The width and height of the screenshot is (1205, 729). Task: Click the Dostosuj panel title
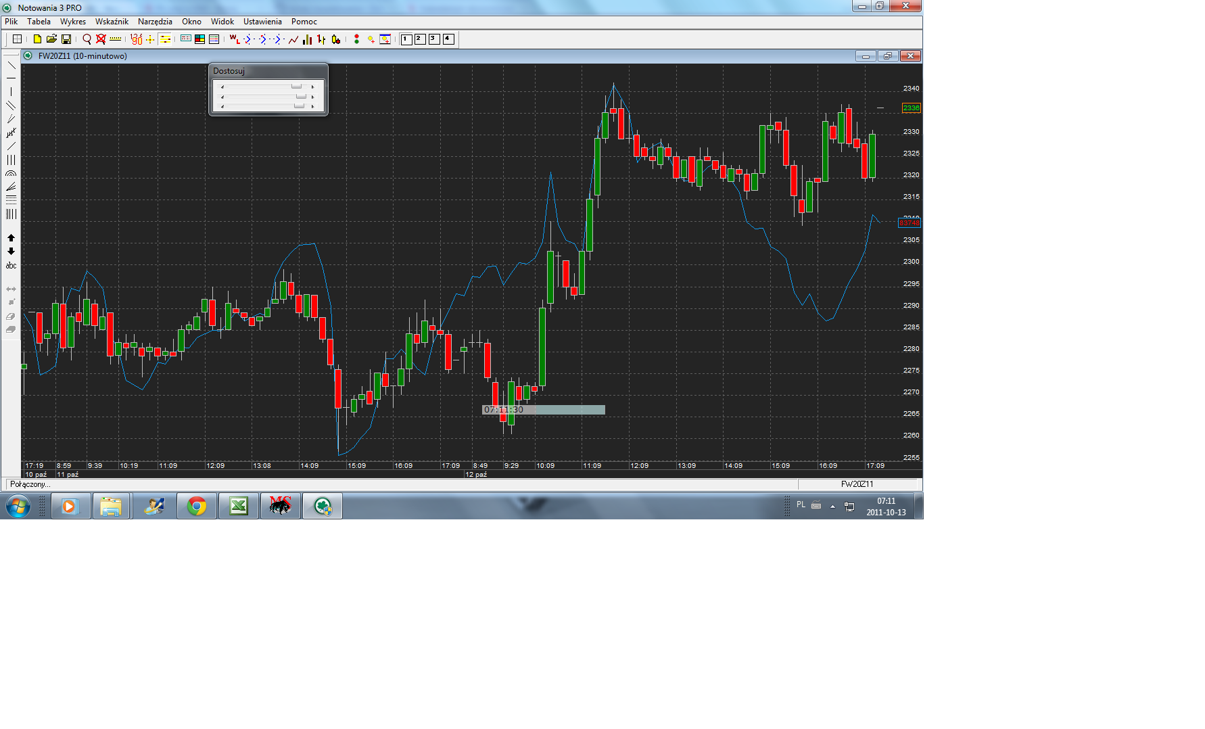coord(229,71)
